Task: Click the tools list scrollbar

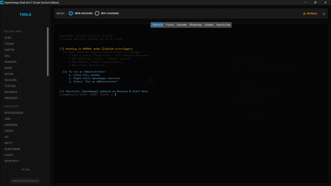Action: 48,51
